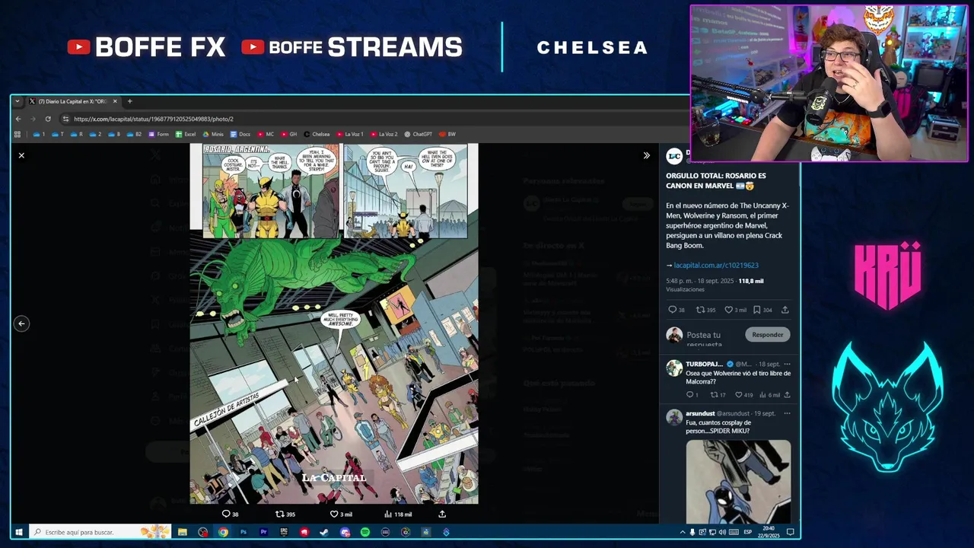Open the TURBOPAJ... user profile name
Screen dimensions: 974x548
704,364
